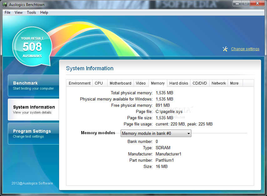Click the System Information panel heading
The image size is (267, 196).
tap(90, 68)
